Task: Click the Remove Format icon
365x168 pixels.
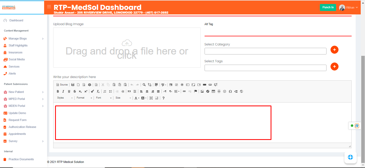Action: (x=98, y=91)
